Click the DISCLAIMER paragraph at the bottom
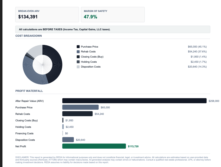Image resolution: width=221 pixels, height=167 pixels. [x=113, y=160]
